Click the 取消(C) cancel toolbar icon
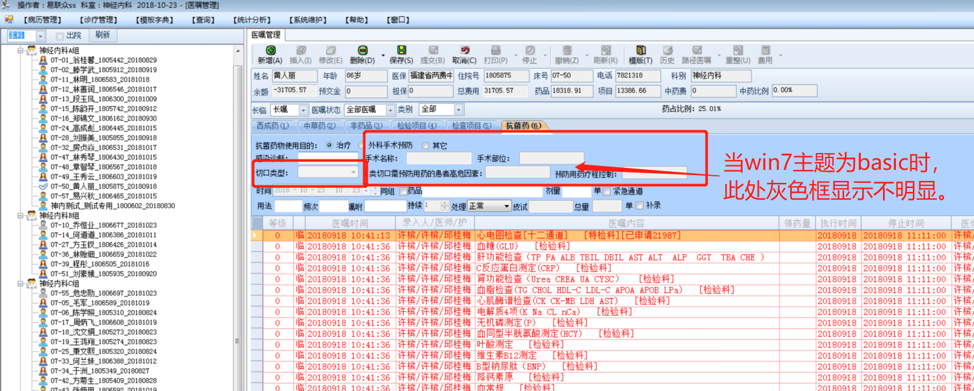974x391 pixels. (x=465, y=51)
